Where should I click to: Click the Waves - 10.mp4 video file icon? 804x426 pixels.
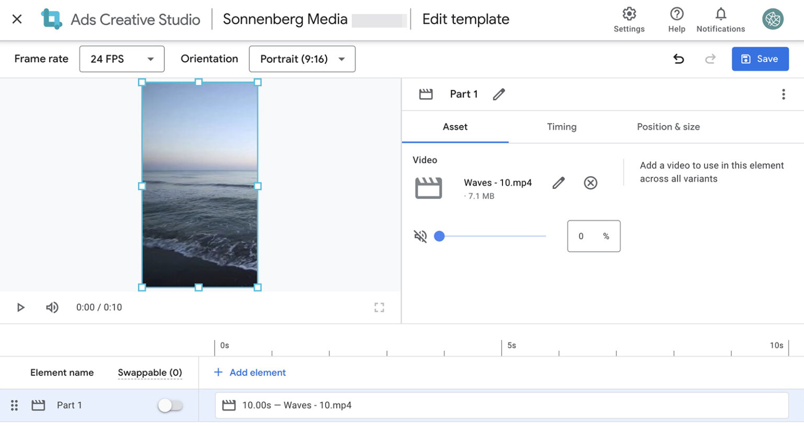click(429, 188)
